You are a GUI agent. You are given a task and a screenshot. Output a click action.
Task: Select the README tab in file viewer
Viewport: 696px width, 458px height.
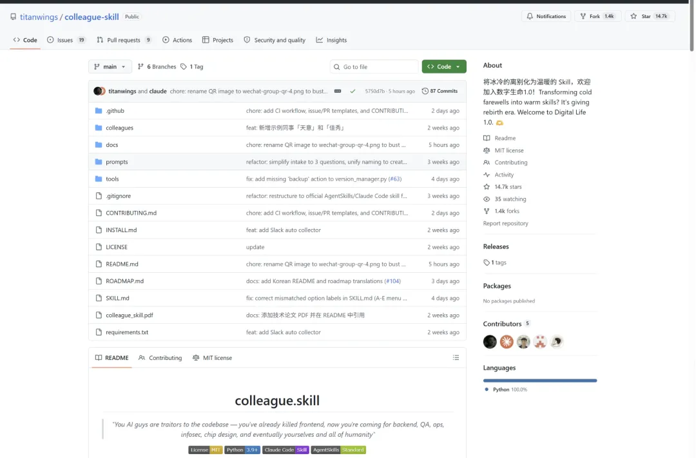click(112, 358)
